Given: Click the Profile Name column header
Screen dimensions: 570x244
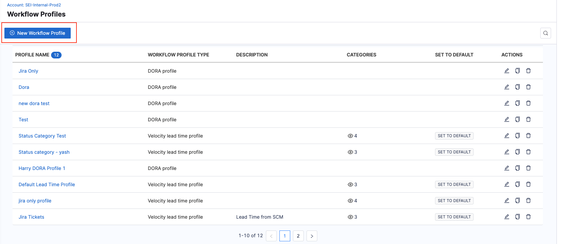Looking at the screenshot, I should tap(32, 55).
